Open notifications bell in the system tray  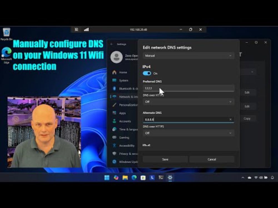click(x=272, y=177)
